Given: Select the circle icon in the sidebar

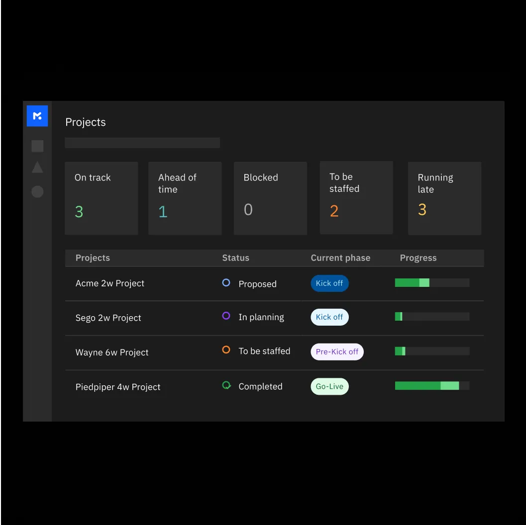Looking at the screenshot, I should coord(37,191).
